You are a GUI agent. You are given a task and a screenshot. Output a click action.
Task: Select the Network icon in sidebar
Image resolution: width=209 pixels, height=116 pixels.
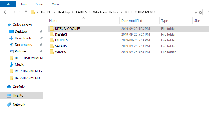[9, 104]
